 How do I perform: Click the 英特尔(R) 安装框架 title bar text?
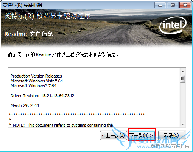pos(22,5)
